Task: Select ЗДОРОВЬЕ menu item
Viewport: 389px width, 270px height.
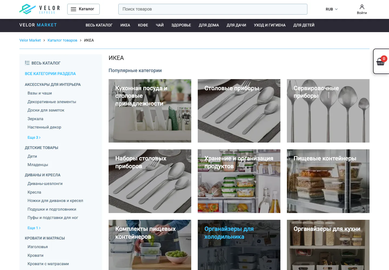Action: pos(181,25)
